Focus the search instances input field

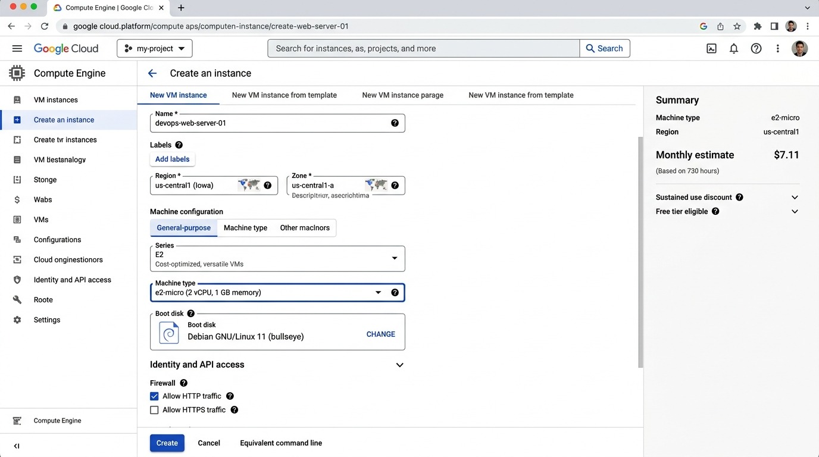[x=424, y=49]
